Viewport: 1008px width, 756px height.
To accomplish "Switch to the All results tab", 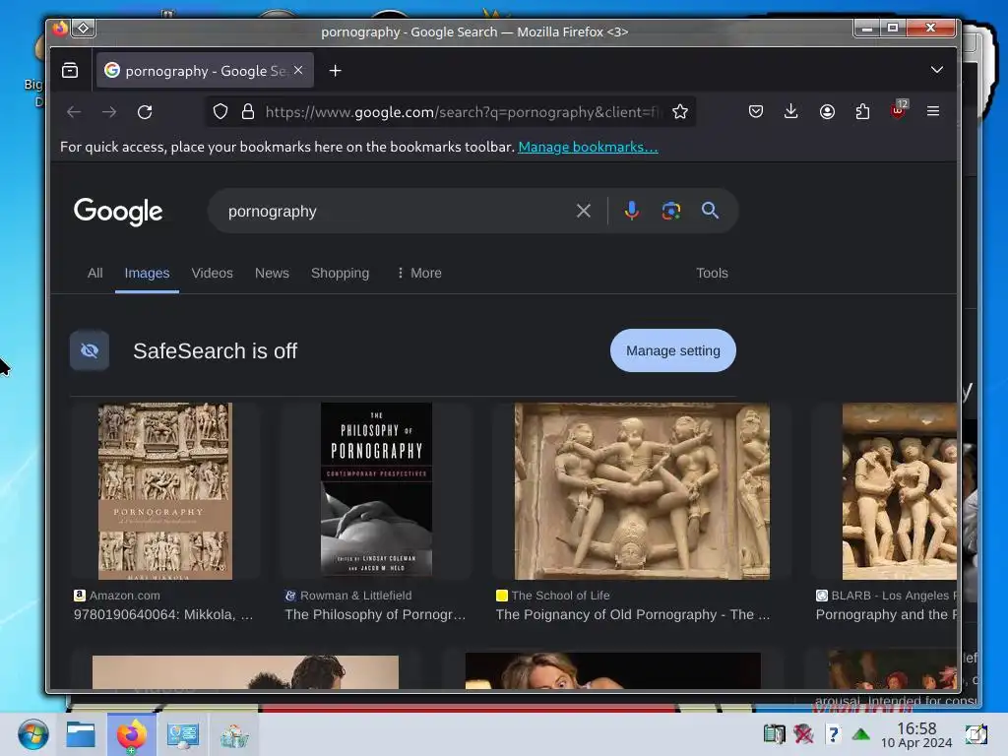I will pyautogui.click(x=95, y=273).
